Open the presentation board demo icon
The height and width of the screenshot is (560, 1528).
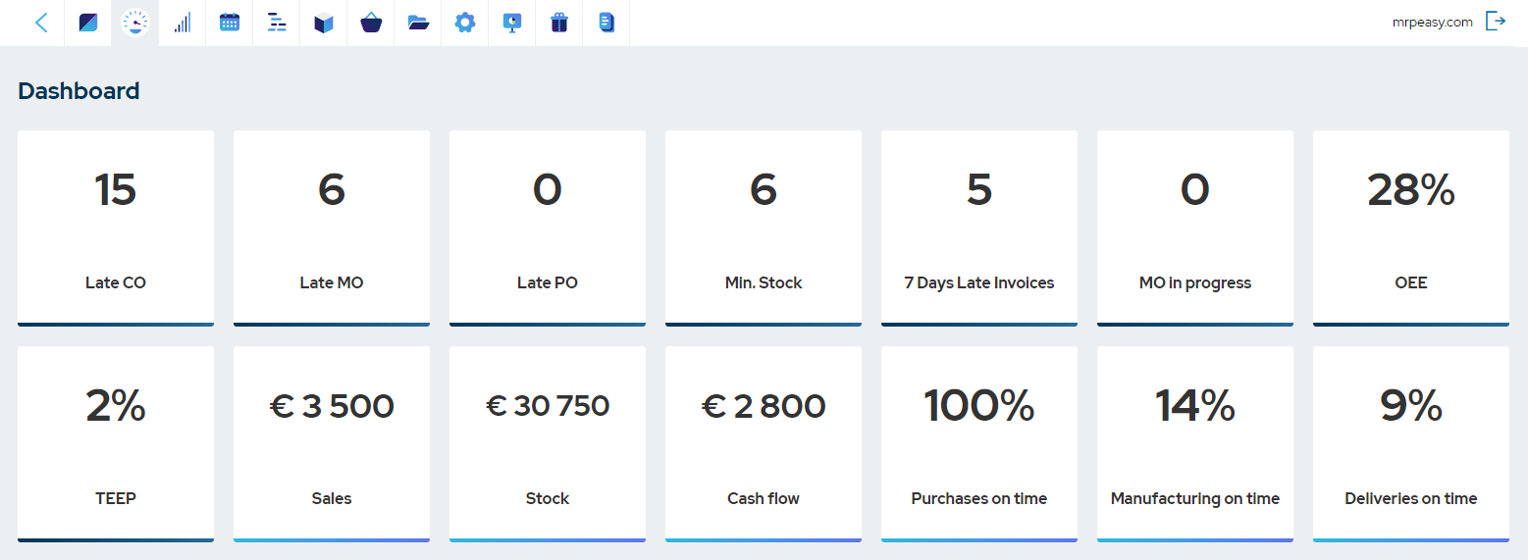coord(512,23)
